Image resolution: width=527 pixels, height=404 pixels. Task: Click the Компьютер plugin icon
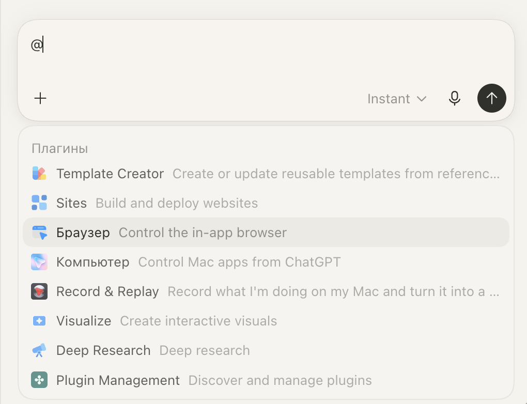[39, 262]
